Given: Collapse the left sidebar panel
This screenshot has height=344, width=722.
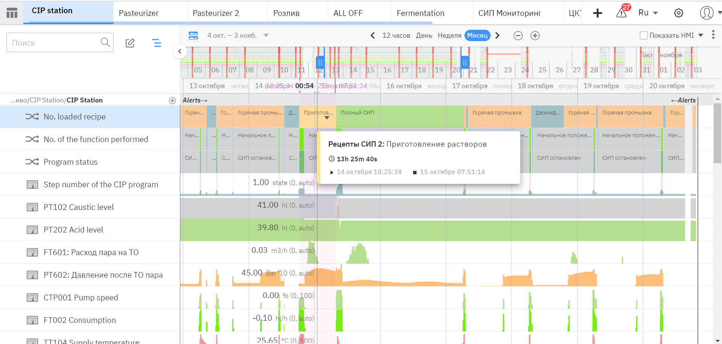Looking at the screenshot, I should point(180,52).
